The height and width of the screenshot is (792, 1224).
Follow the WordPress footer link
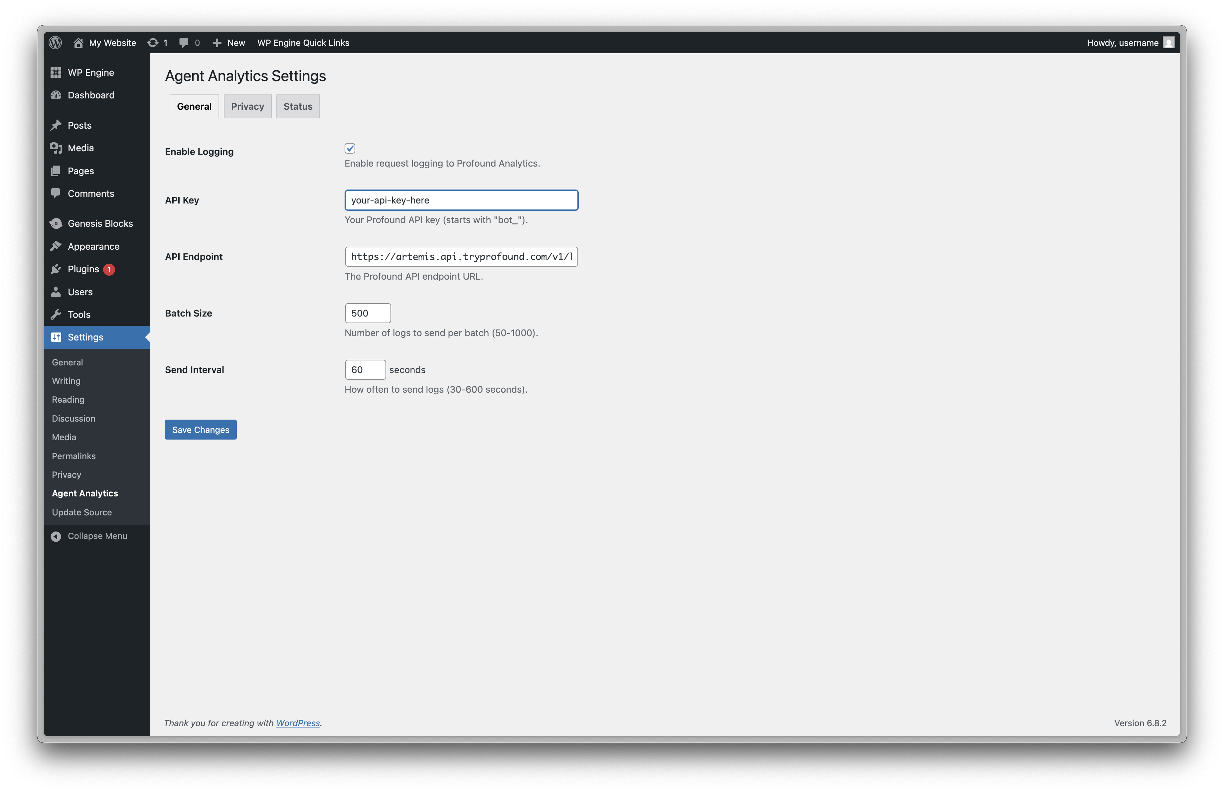pyautogui.click(x=298, y=723)
